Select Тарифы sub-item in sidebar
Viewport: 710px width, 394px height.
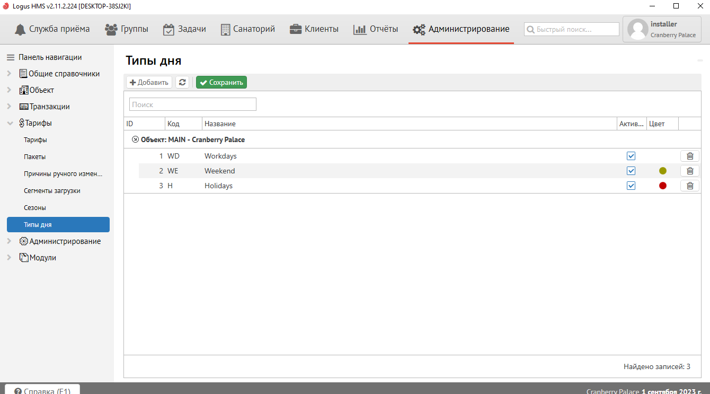[35, 140]
